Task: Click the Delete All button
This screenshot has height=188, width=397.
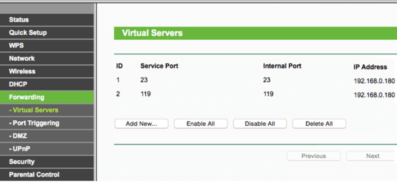Action: 319,124
